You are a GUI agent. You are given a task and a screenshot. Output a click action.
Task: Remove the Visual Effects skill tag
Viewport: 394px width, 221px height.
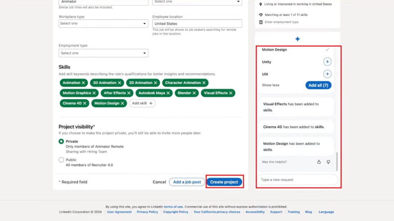(231, 93)
